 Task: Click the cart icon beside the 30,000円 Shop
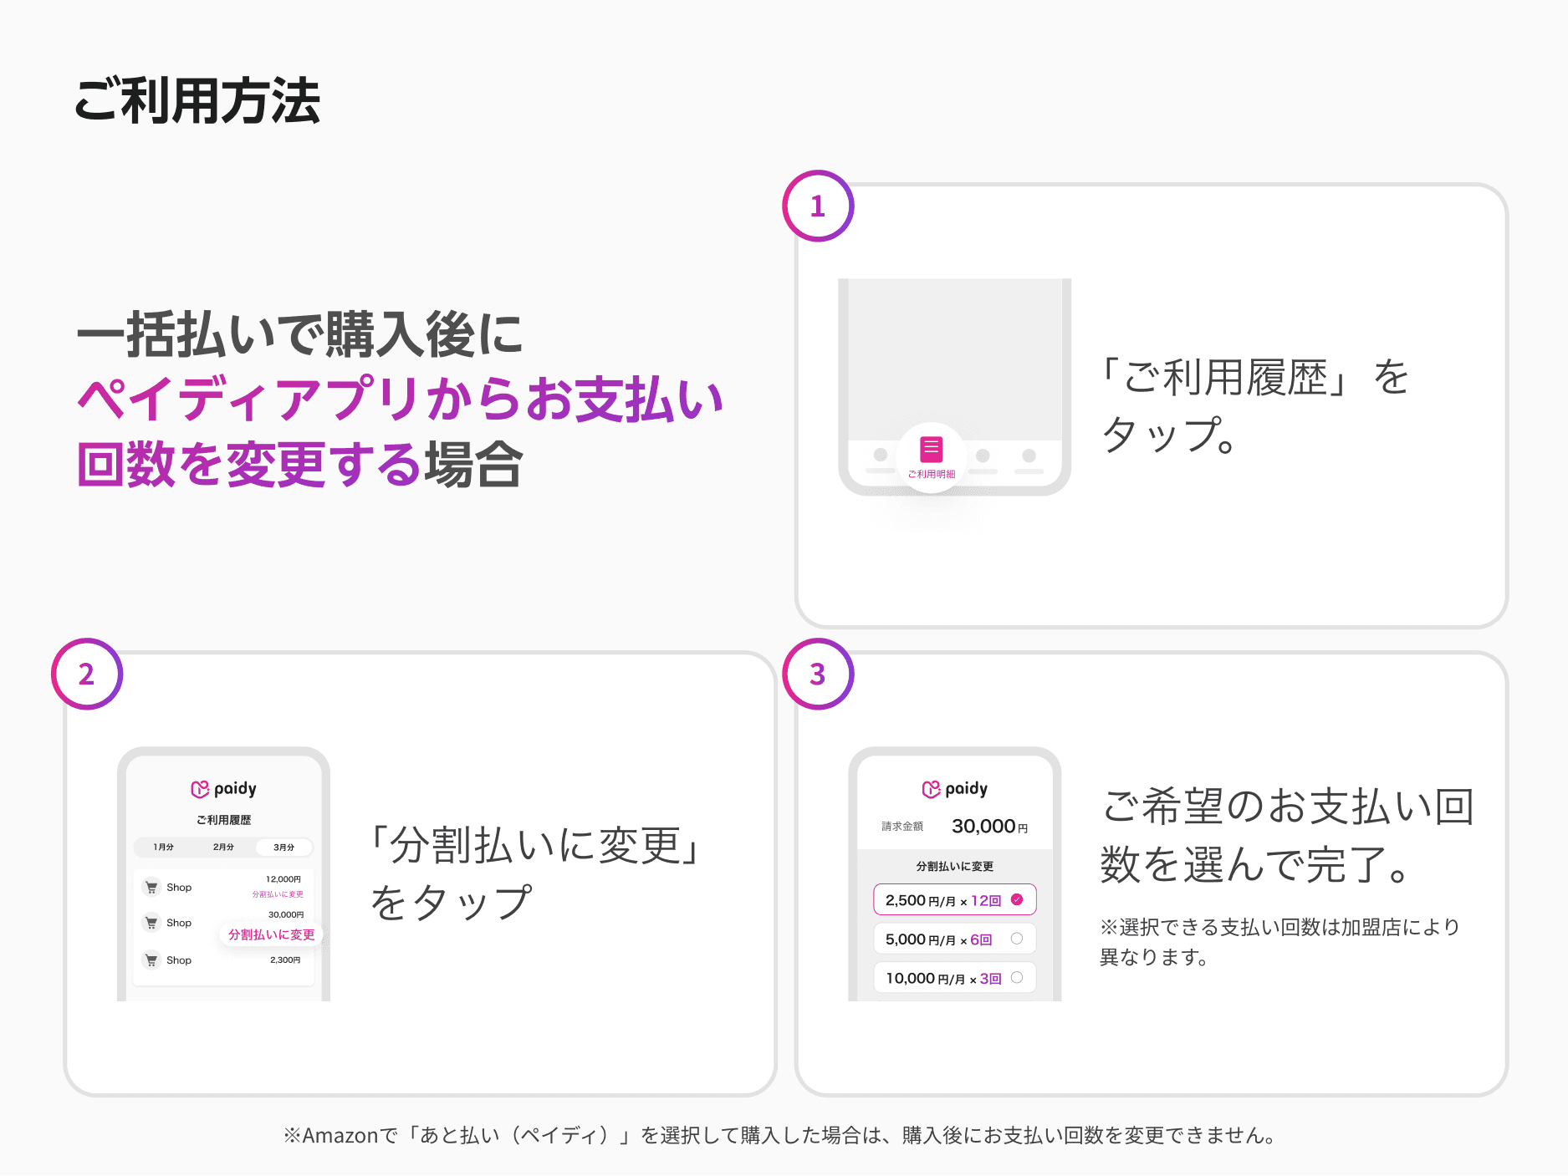click(x=151, y=923)
